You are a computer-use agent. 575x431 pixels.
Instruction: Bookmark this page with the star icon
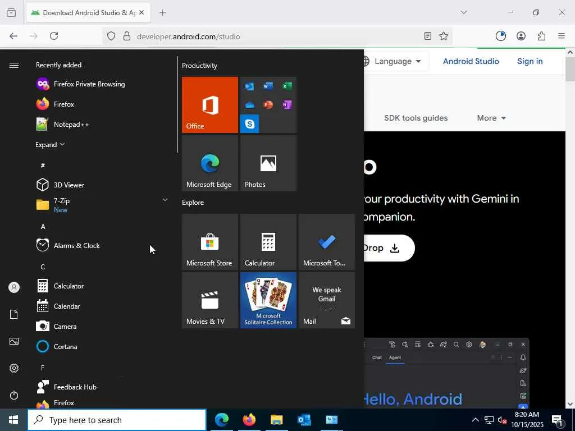tap(444, 36)
